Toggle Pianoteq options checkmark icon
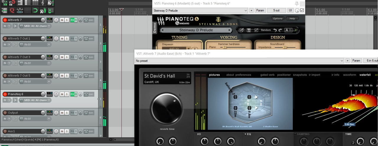Image resolution: width=378 pixels, height=146 pixels. [256, 30]
